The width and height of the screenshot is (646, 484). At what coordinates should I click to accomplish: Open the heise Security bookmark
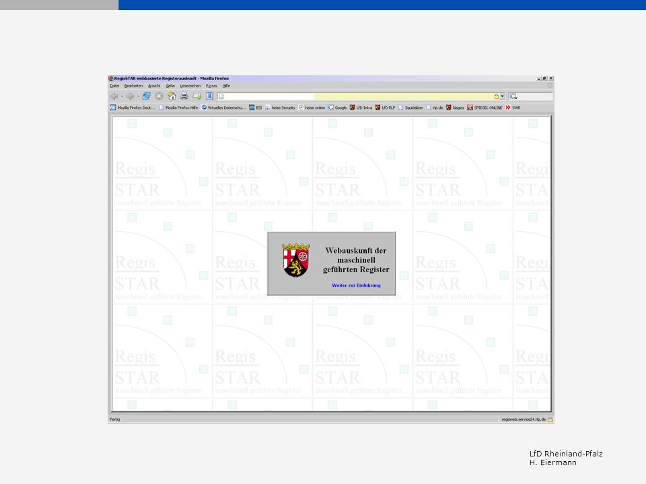280,108
